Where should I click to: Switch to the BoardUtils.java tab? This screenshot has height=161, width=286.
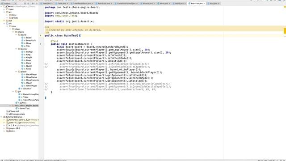click(x=104, y=4)
